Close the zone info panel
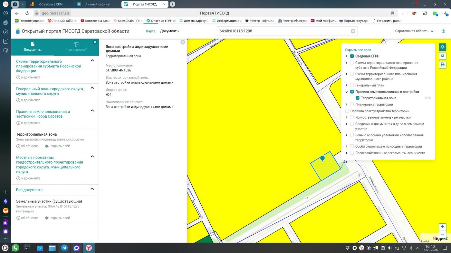Viewport: 451px width, 253px height. click(183, 42)
